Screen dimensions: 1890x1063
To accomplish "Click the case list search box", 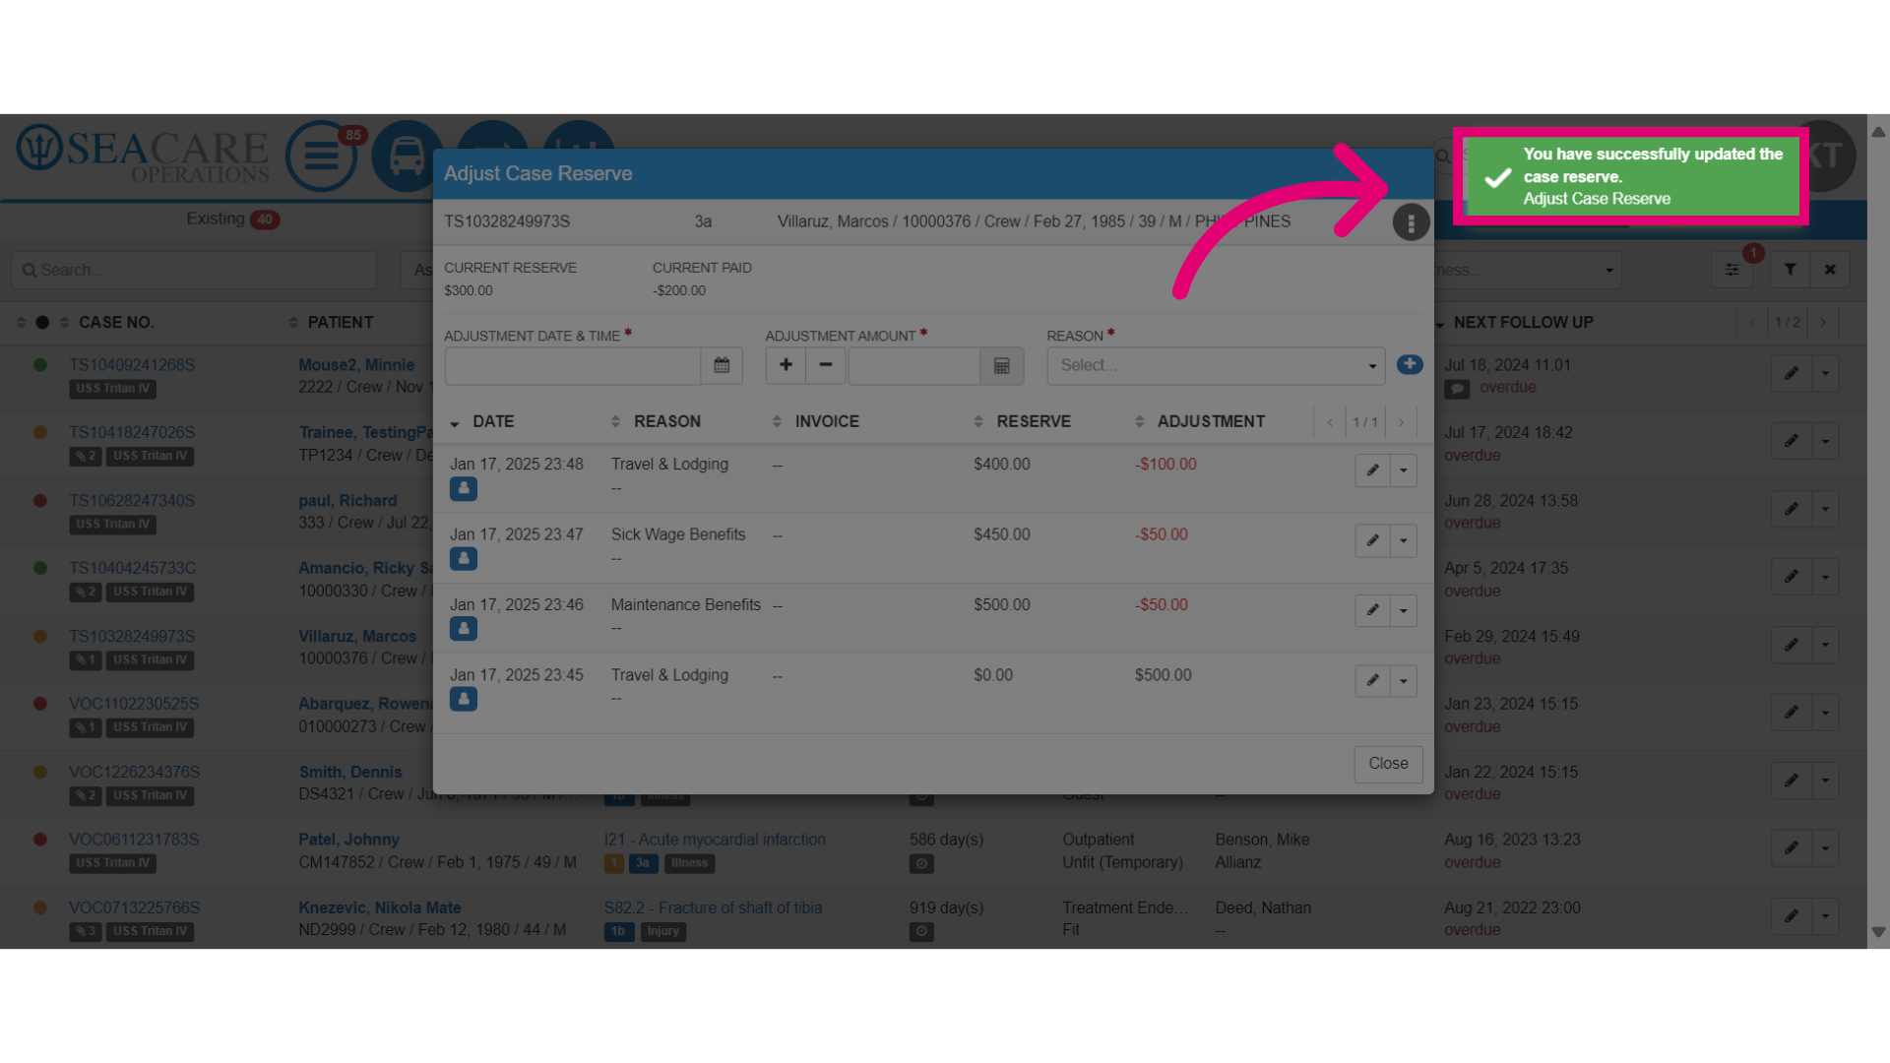I will pos(194,270).
